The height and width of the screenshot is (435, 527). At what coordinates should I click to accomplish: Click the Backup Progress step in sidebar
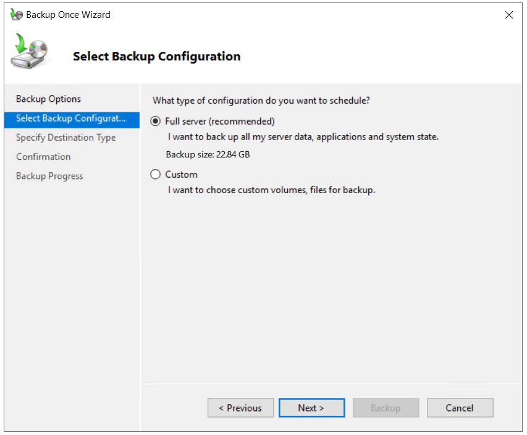coord(49,176)
